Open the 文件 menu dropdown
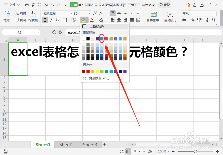Screen dimensions: 223x155 tap(12, 5)
